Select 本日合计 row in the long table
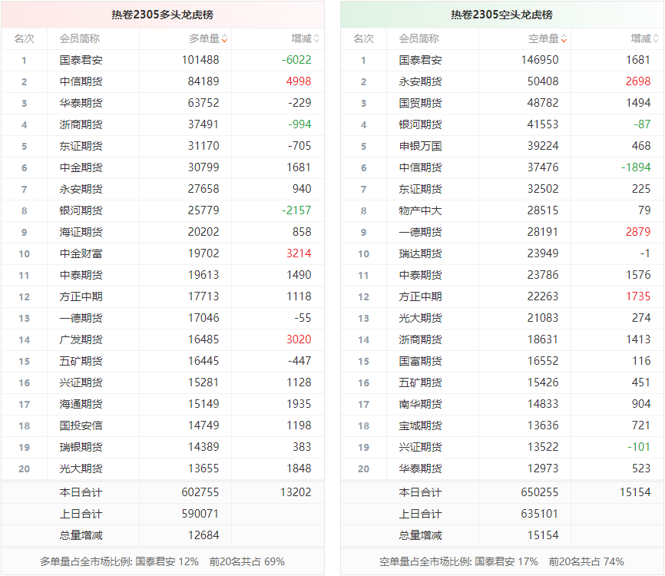 [x=81, y=492]
